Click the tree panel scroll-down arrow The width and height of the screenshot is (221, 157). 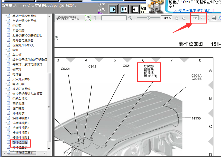tap(49, 149)
